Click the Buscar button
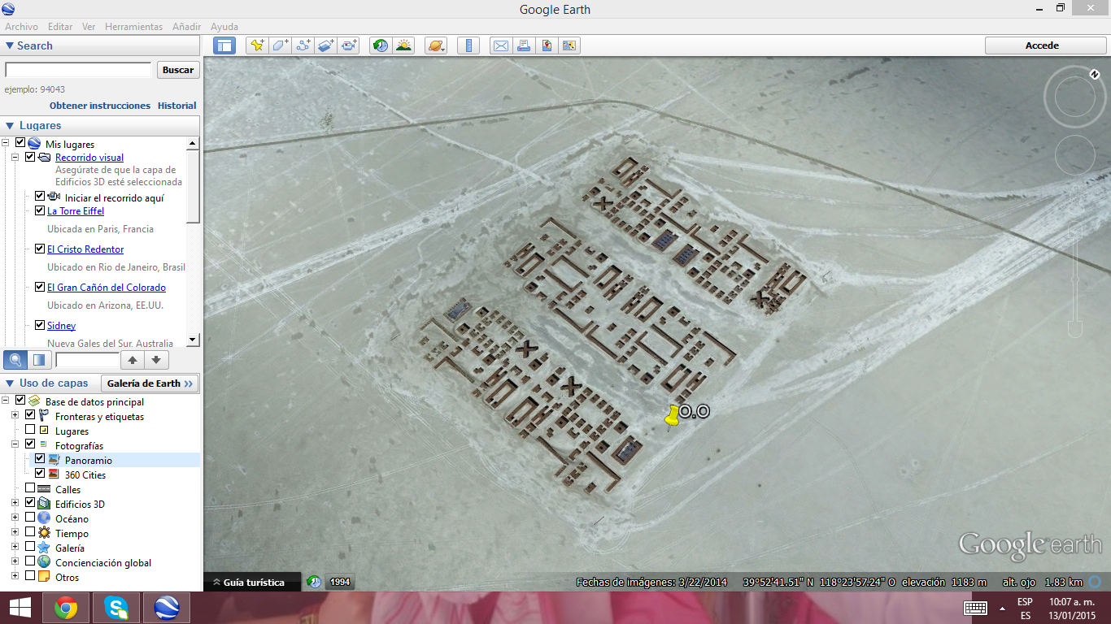1111x624 pixels. (x=178, y=70)
